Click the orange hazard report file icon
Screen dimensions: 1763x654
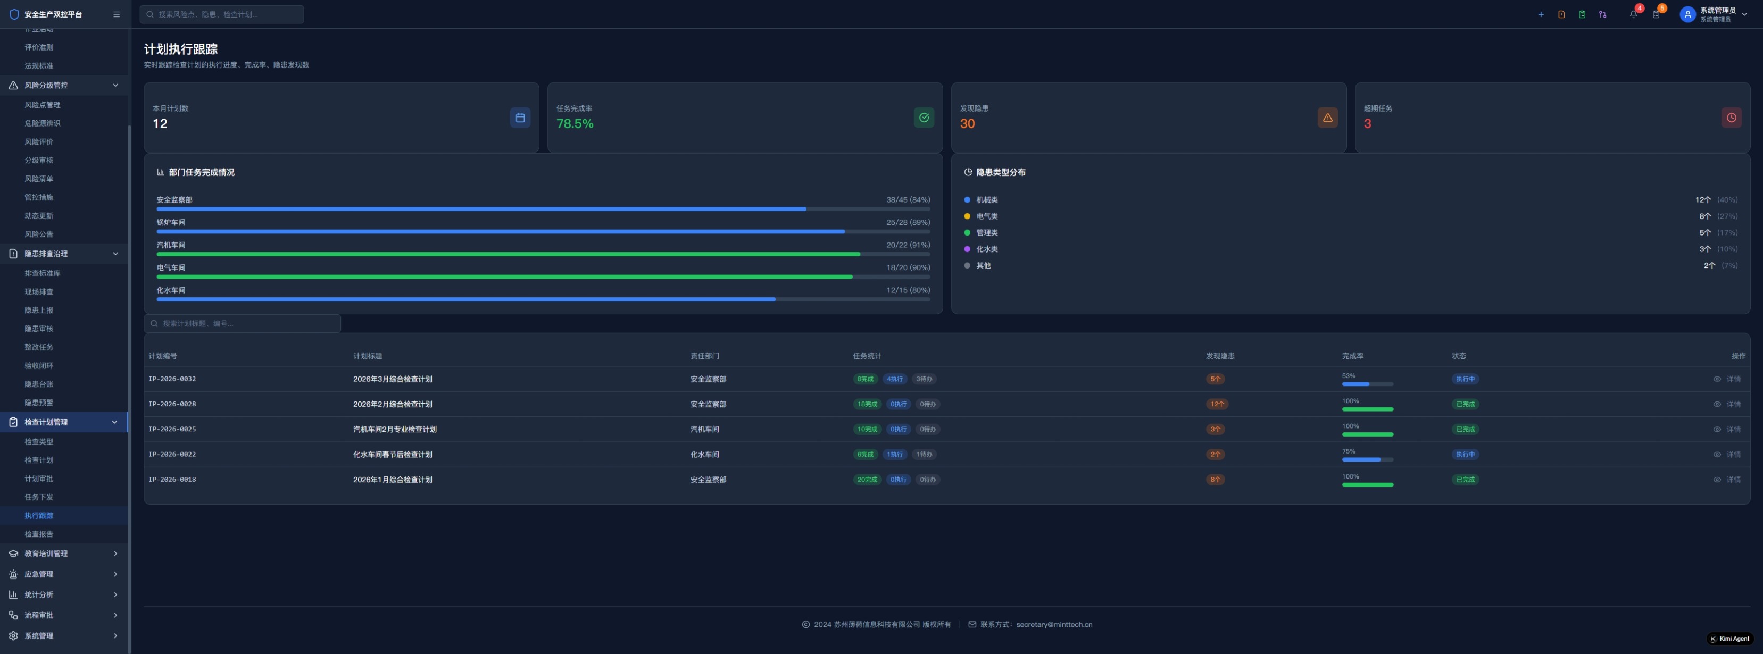click(x=1561, y=14)
